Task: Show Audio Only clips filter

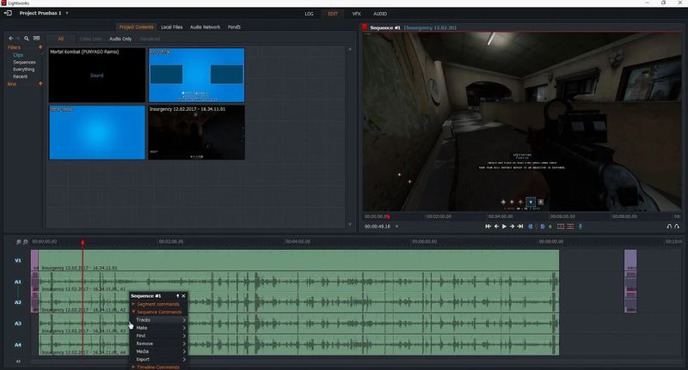Action: coord(120,39)
